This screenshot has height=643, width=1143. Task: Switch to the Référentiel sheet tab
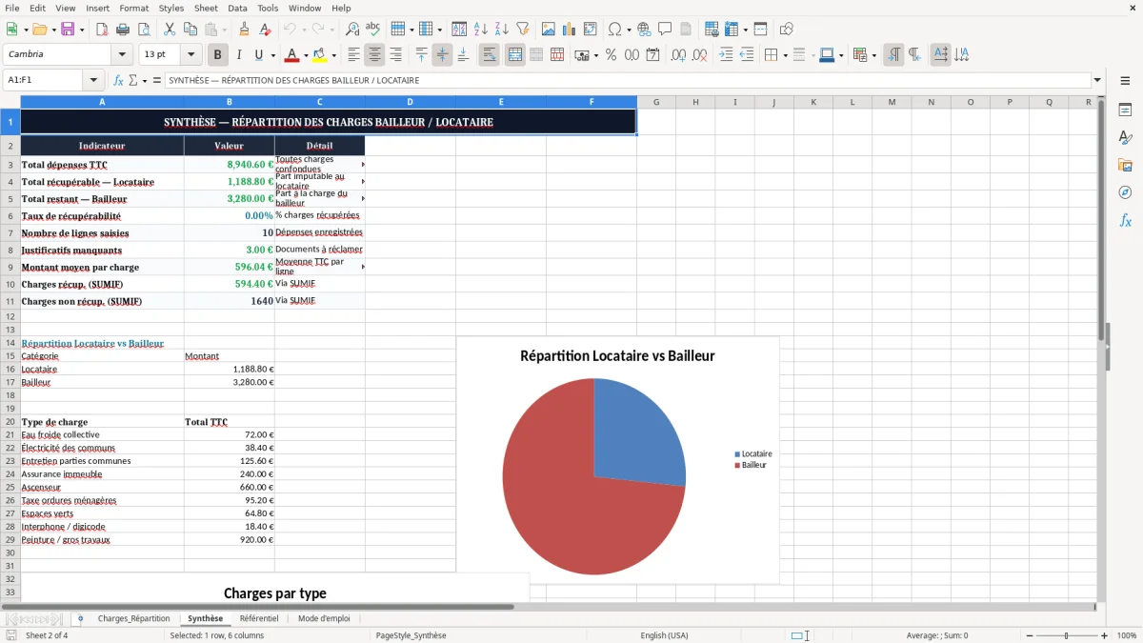(259, 618)
